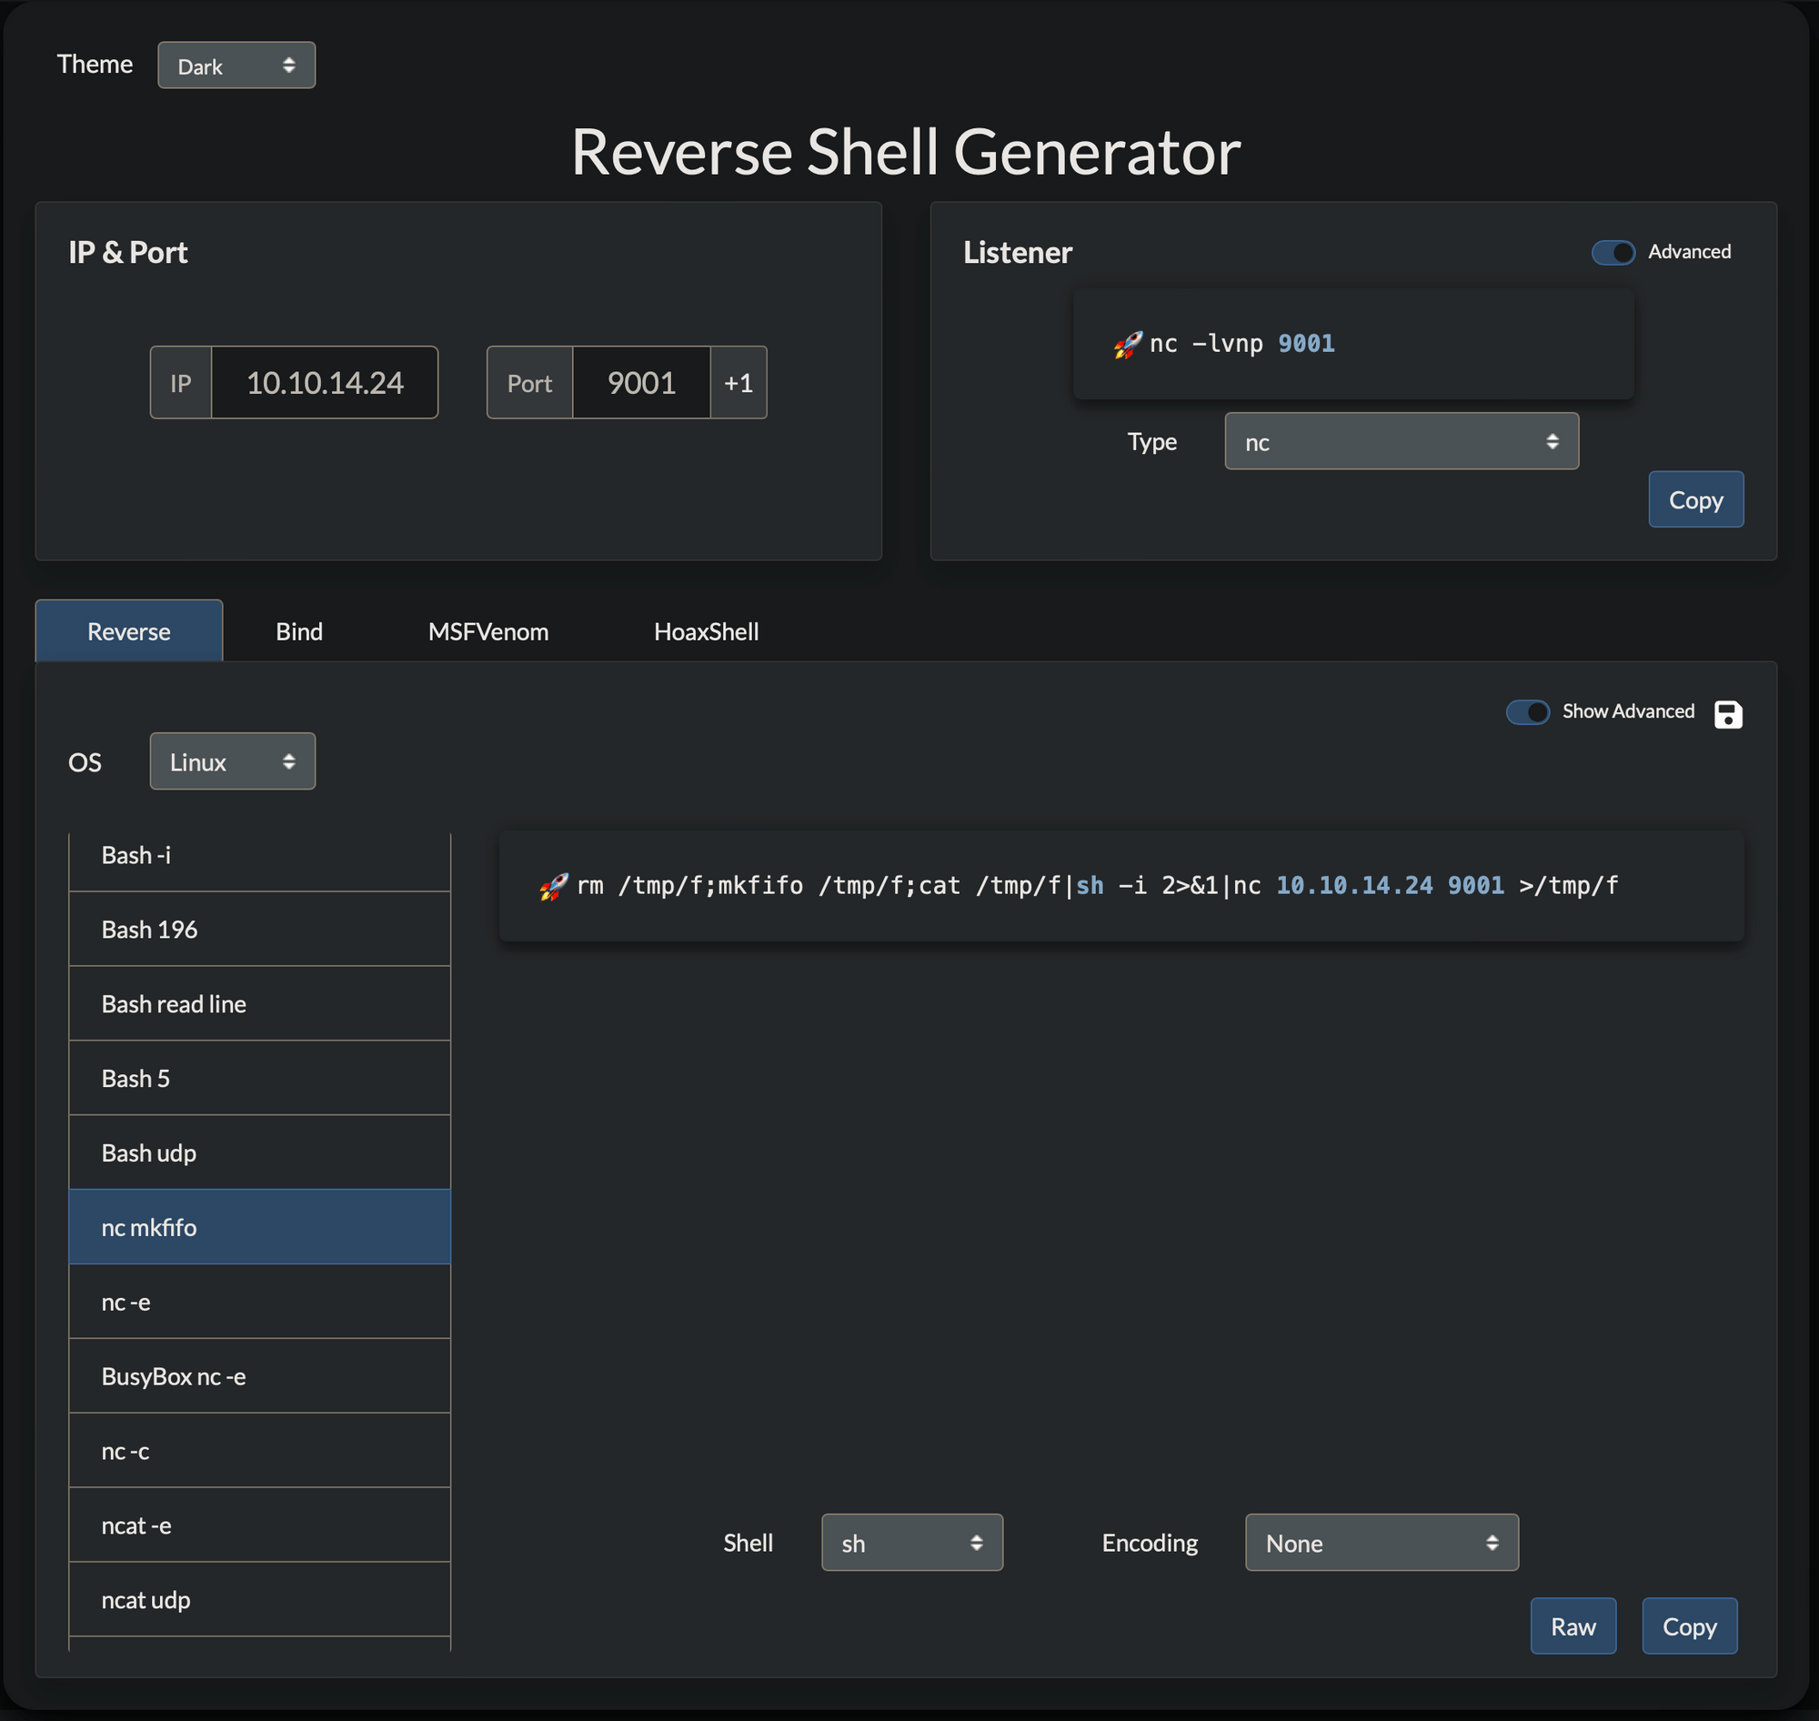This screenshot has height=1721, width=1819.
Task: Select Bash 196 payload
Action: 259,930
